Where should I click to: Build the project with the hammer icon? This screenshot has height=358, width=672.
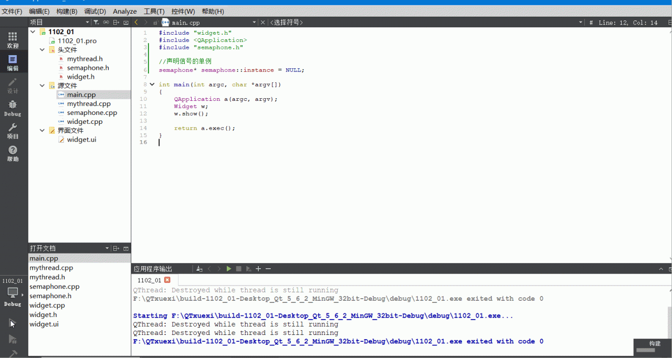pyautogui.click(x=13, y=354)
